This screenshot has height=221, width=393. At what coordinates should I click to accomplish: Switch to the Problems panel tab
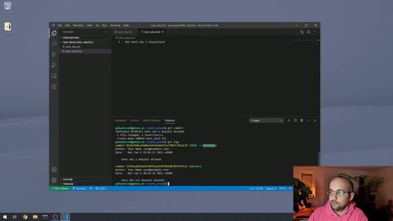pyautogui.click(x=121, y=120)
